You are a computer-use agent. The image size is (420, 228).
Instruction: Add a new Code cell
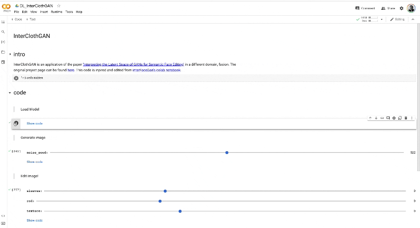(x=16, y=19)
